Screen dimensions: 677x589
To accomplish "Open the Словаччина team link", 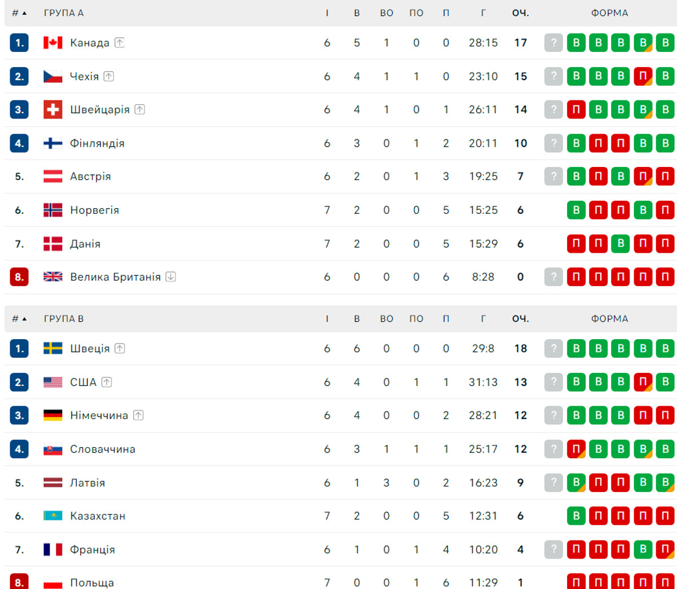I will (103, 449).
